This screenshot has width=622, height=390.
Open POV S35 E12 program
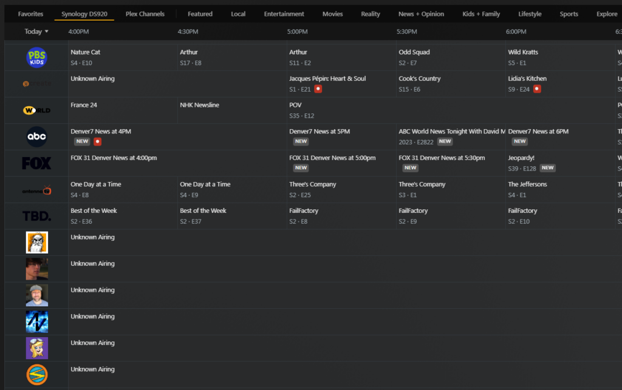point(451,110)
